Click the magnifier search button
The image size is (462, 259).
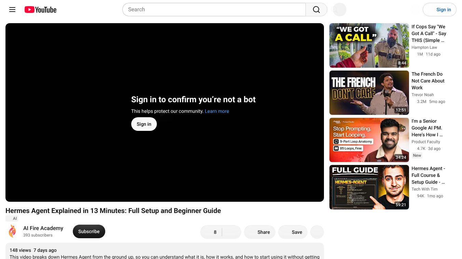(x=316, y=10)
